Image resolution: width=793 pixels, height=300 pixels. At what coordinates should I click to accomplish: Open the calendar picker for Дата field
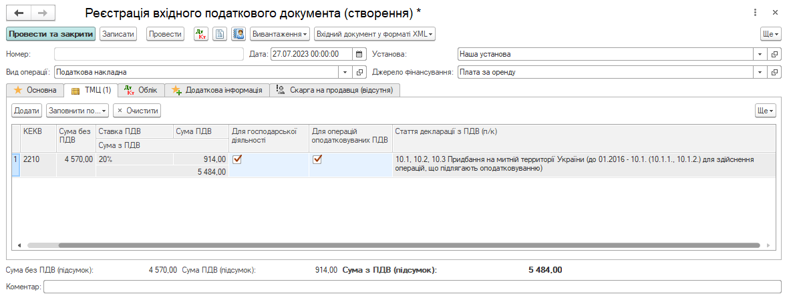coord(359,54)
